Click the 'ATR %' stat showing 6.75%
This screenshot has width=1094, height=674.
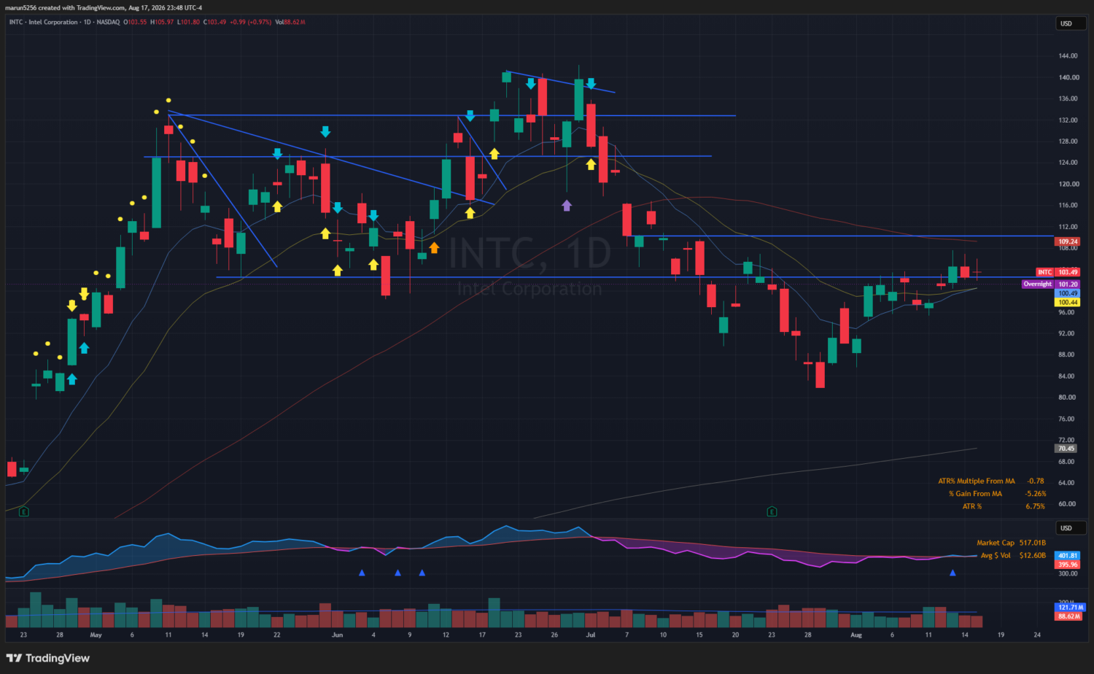1004,506
